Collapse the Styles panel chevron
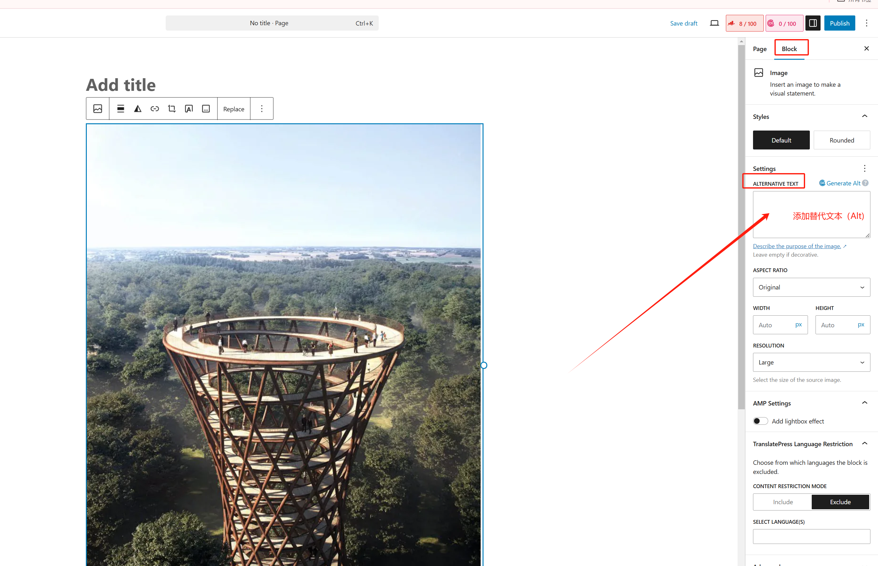 pyautogui.click(x=864, y=116)
